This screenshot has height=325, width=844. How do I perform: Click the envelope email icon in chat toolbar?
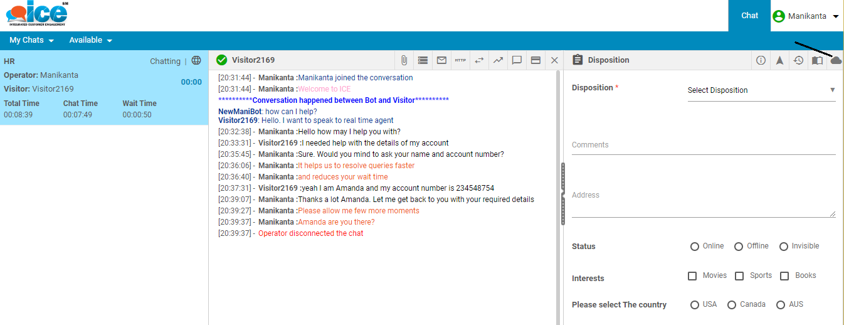[441, 60]
